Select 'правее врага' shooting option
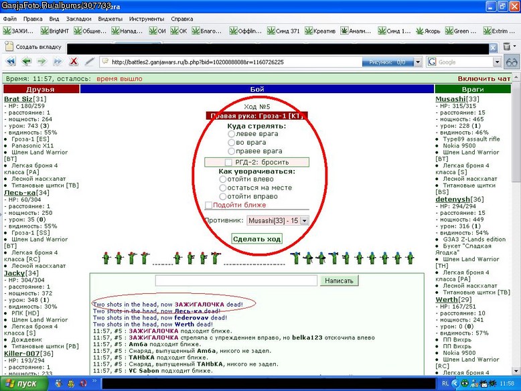 point(231,151)
